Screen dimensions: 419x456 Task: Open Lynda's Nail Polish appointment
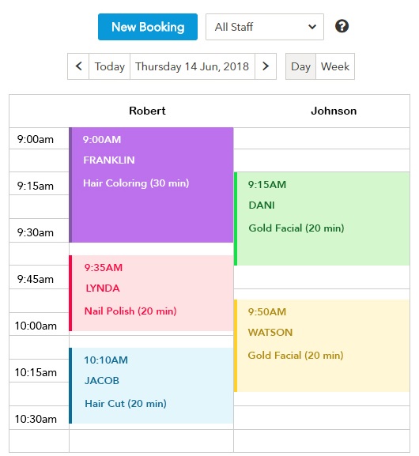151,293
